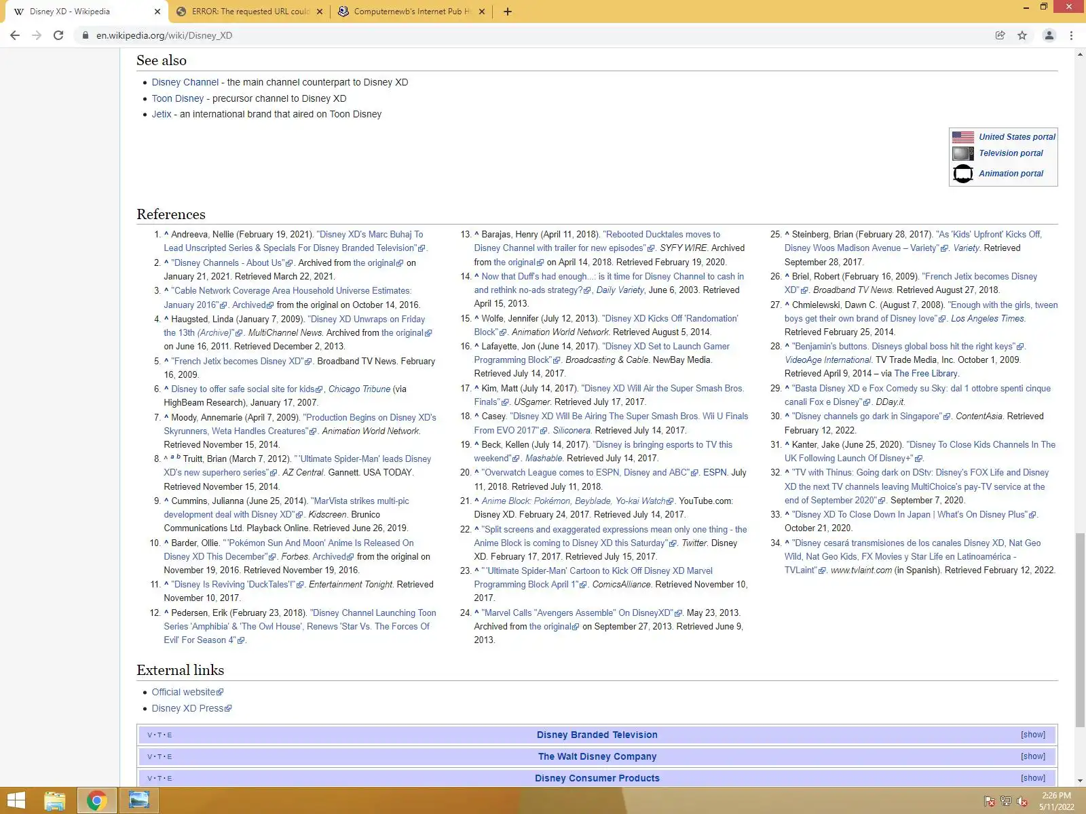Switch to the ERROR requested URL tab
This screenshot has width=1086, height=814.
[x=249, y=12]
